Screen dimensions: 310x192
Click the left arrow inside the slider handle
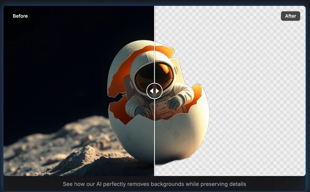click(x=151, y=91)
